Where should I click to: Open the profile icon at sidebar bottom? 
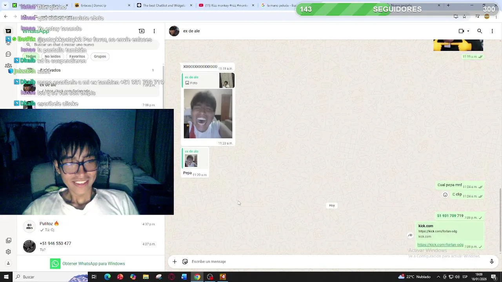pos(8,263)
